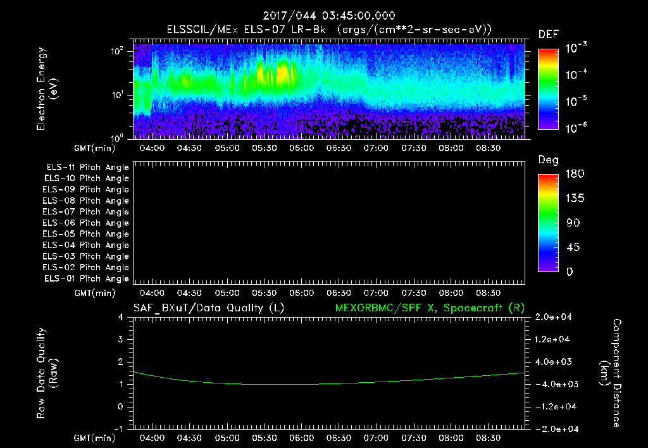Select the ELS-06 Pitch Angle row label

[x=85, y=223]
